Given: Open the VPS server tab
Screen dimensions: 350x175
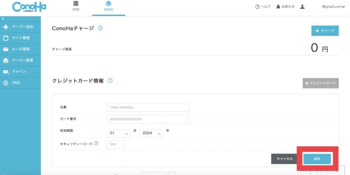Looking at the screenshot, I should [x=76, y=6].
